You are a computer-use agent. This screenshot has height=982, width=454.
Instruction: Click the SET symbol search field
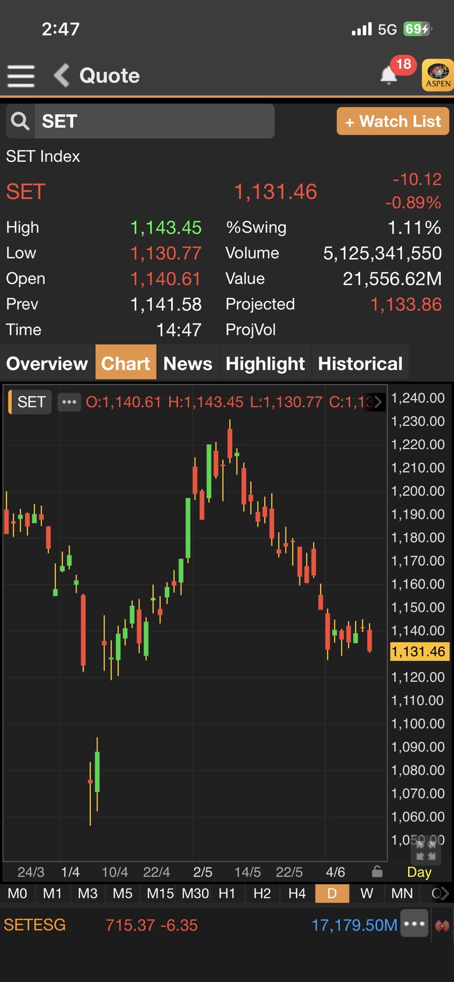point(154,121)
